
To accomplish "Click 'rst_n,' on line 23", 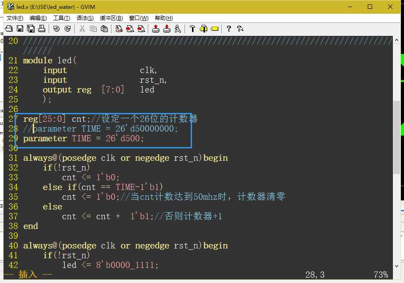I will [153, 80].
